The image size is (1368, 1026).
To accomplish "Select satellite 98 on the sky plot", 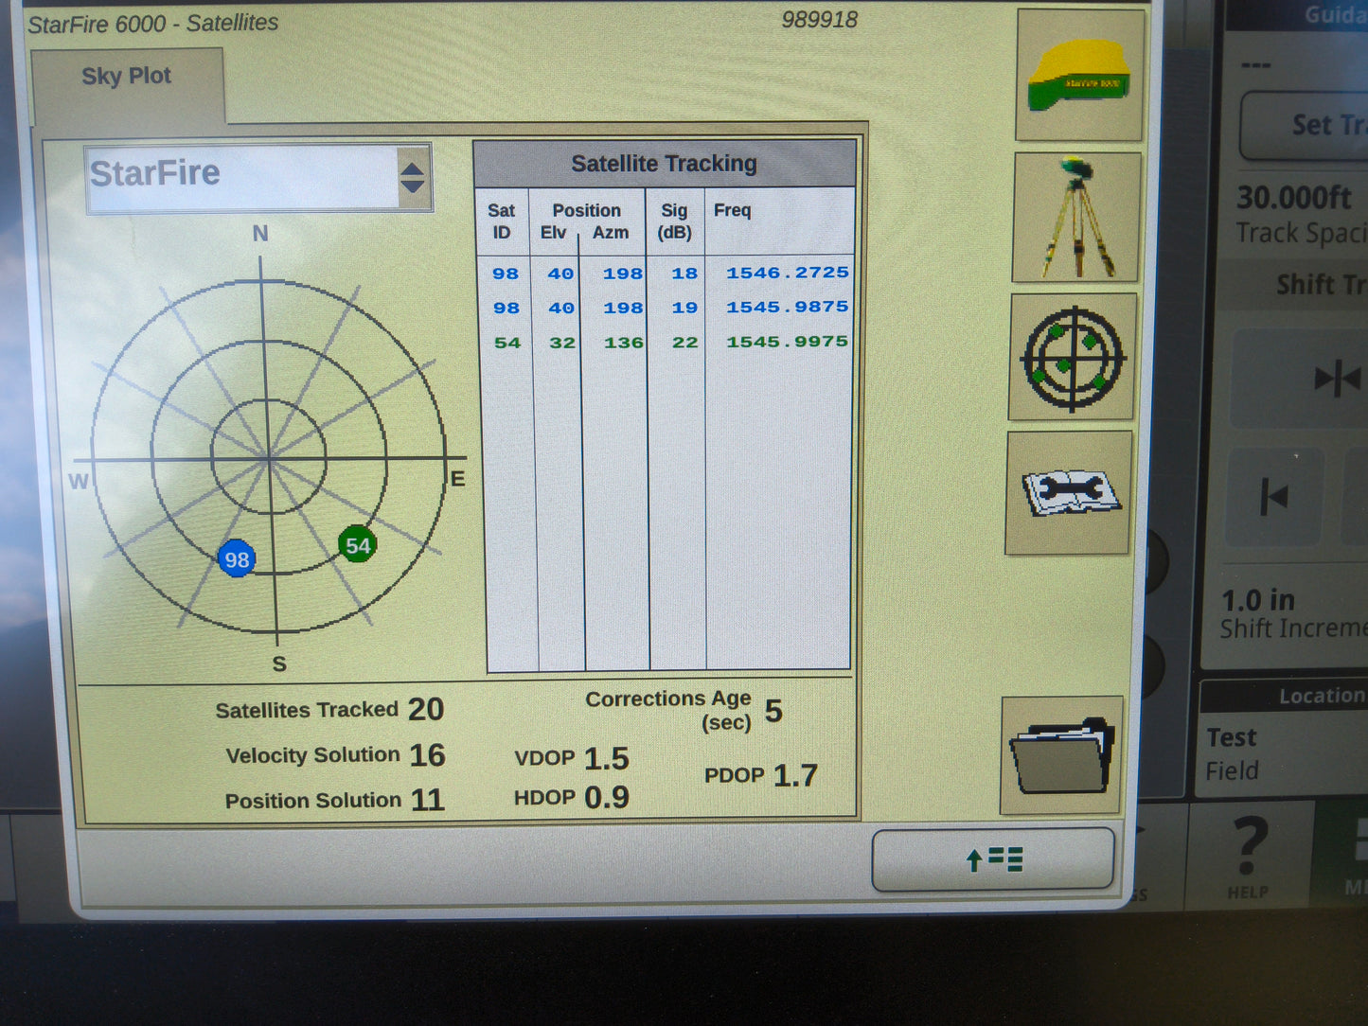I will coord(237,559).
